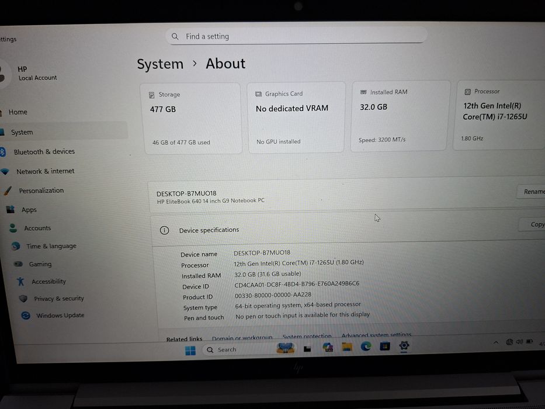Open the Installed RAM card
Viewport: 545px width, 409px height.
400,116
